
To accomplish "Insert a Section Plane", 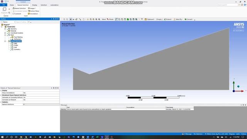I will (34, 11).
